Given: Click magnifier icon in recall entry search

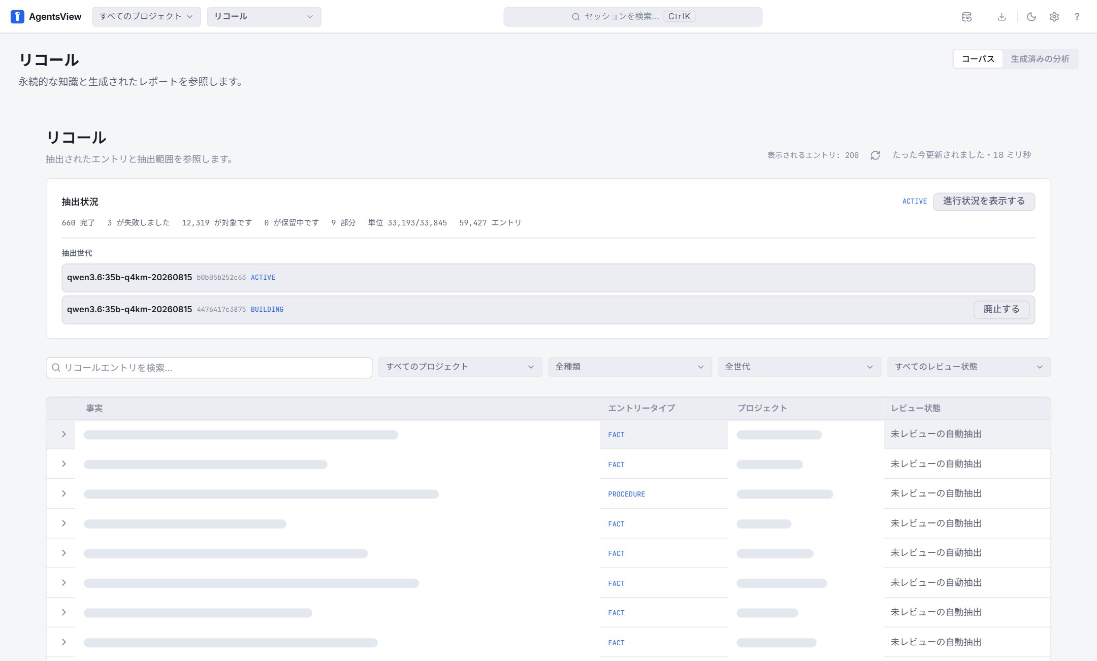Looking at the screenshot, I should [56, 368].
